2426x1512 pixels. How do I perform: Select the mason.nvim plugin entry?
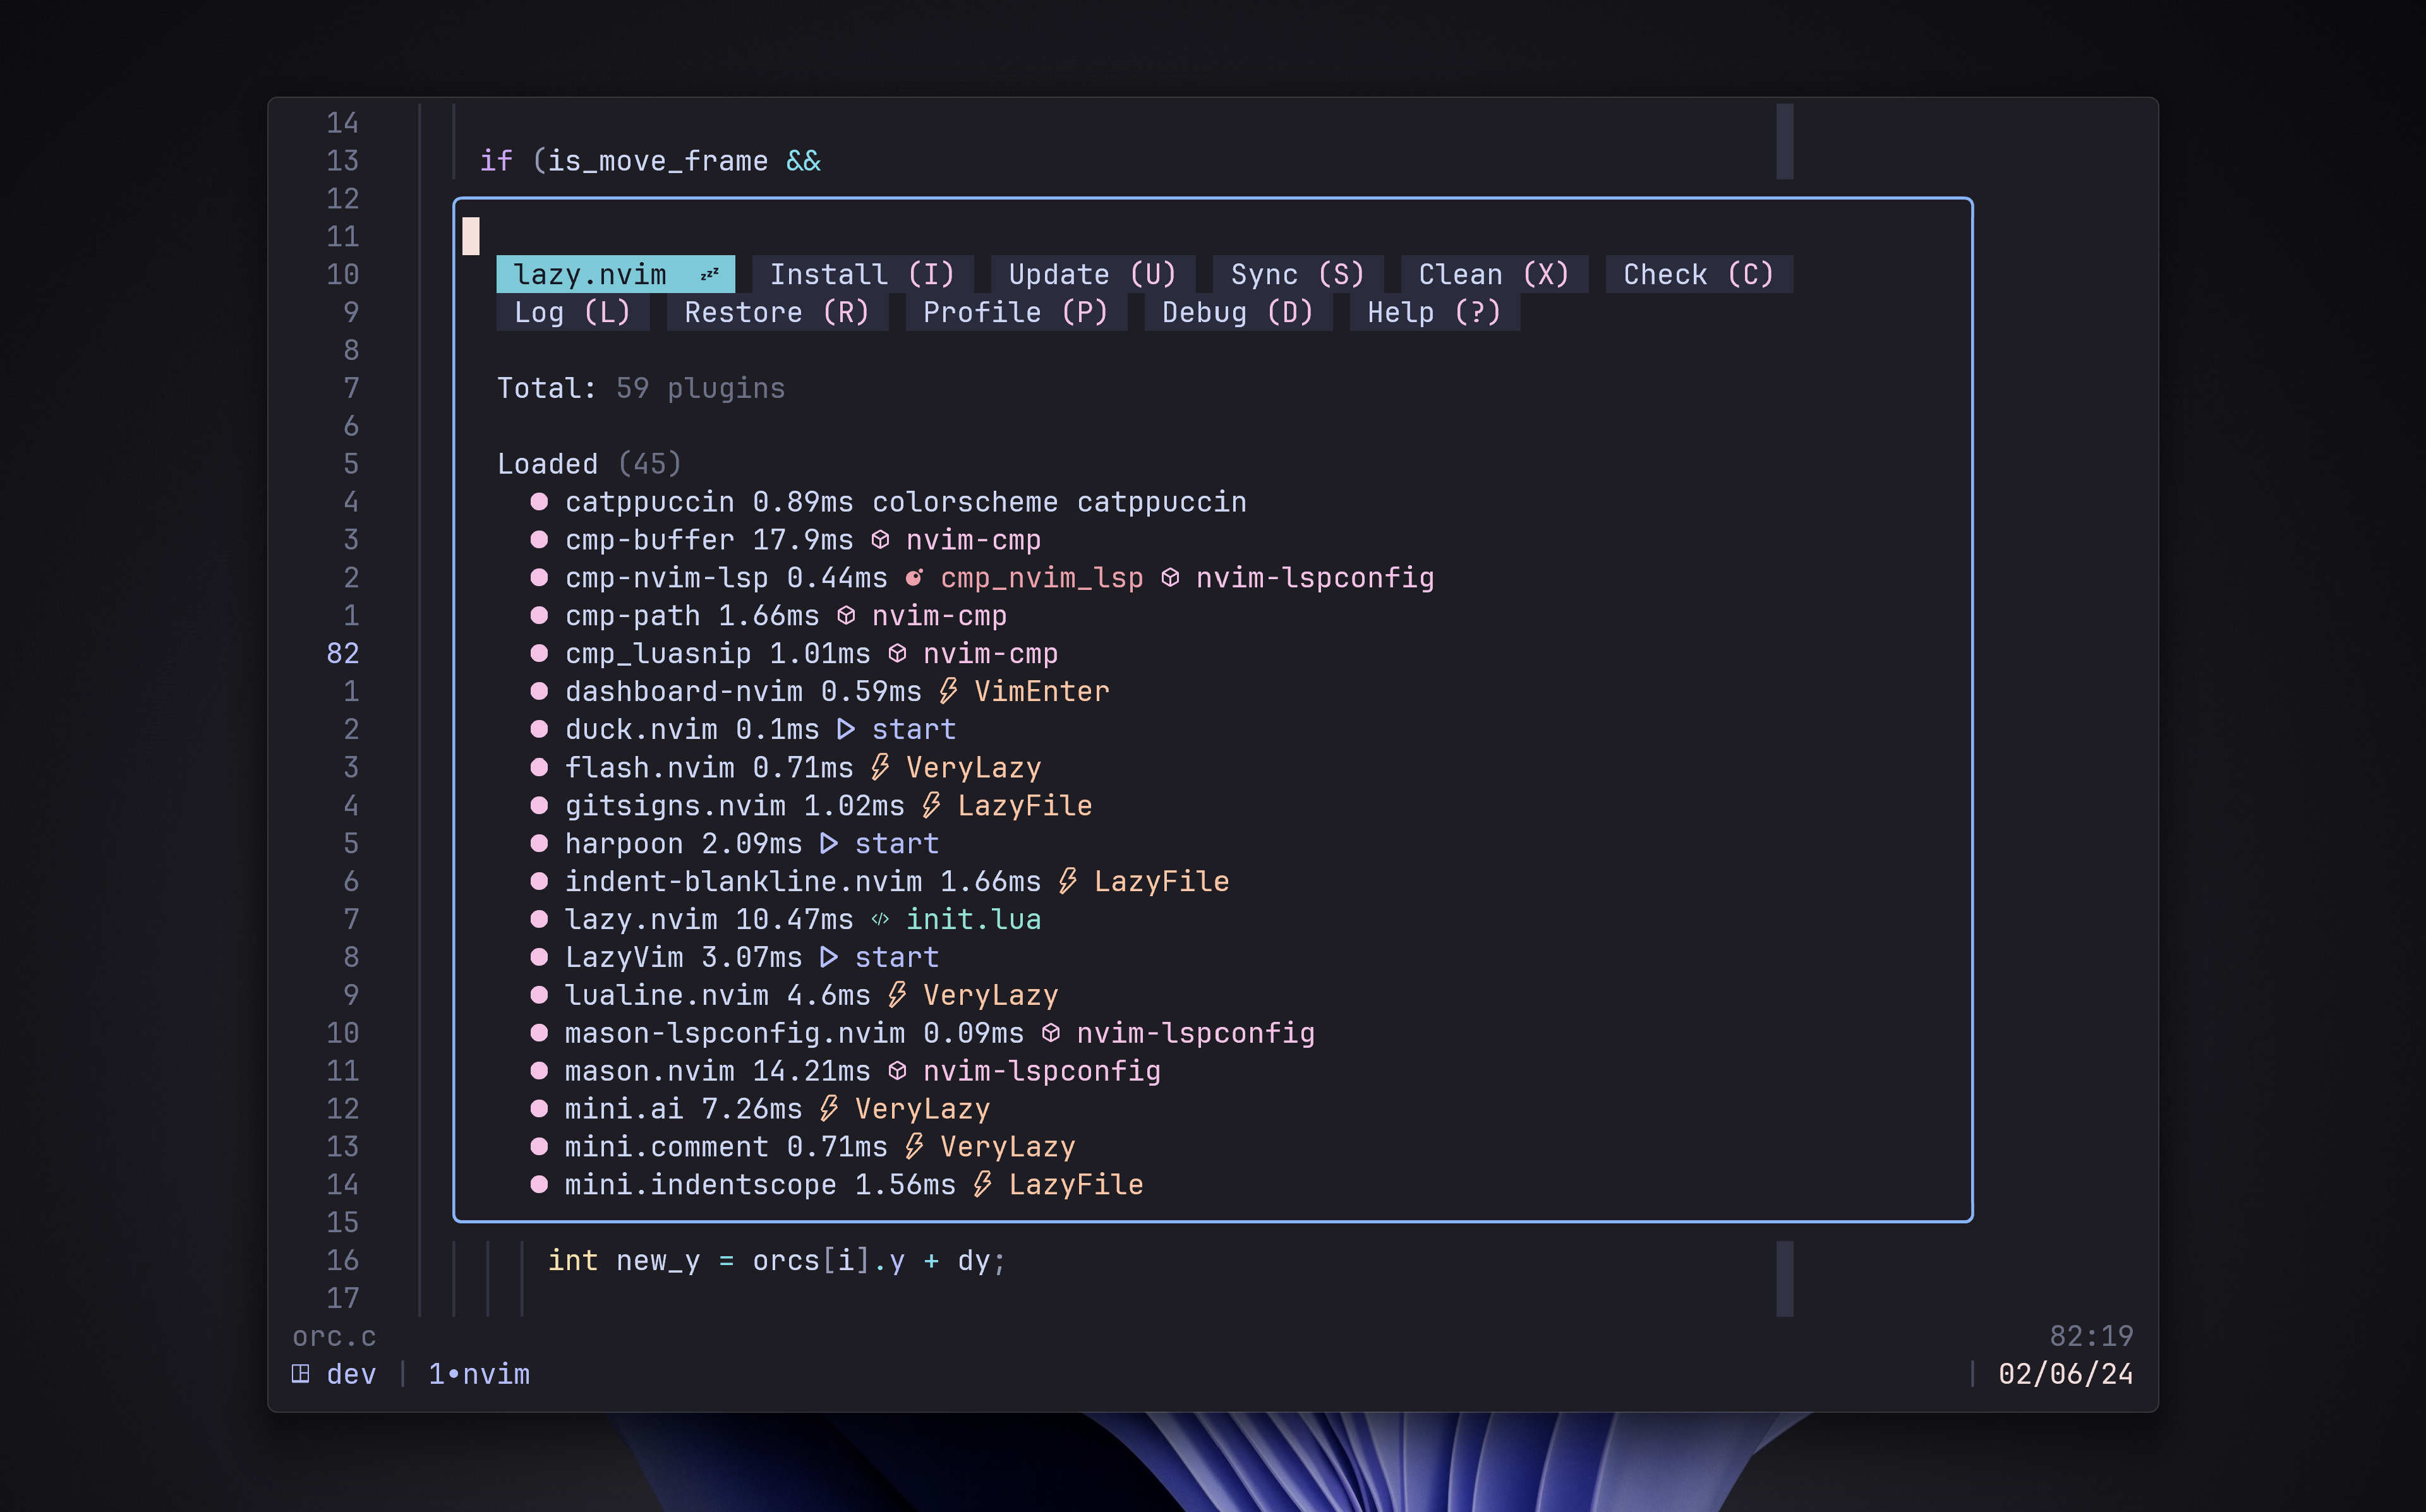(650, 1071)
